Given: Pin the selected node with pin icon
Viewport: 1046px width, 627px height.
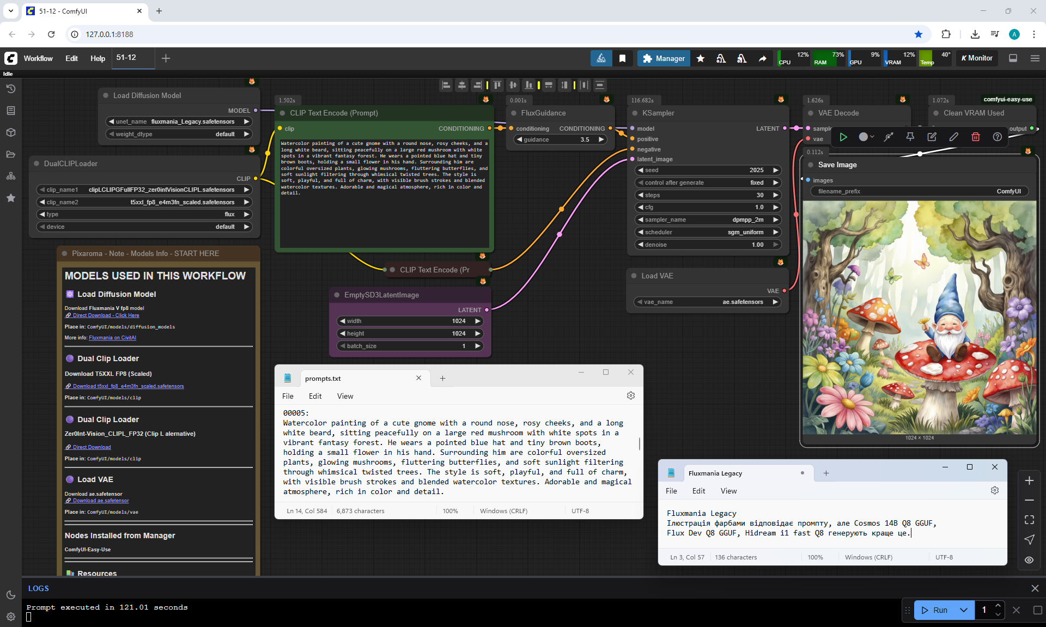Looking at the screenshot, I should point(910,137).
